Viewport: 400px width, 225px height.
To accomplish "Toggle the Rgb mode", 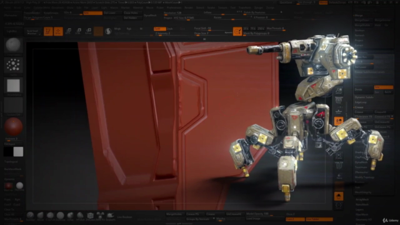I will [129, 29].
